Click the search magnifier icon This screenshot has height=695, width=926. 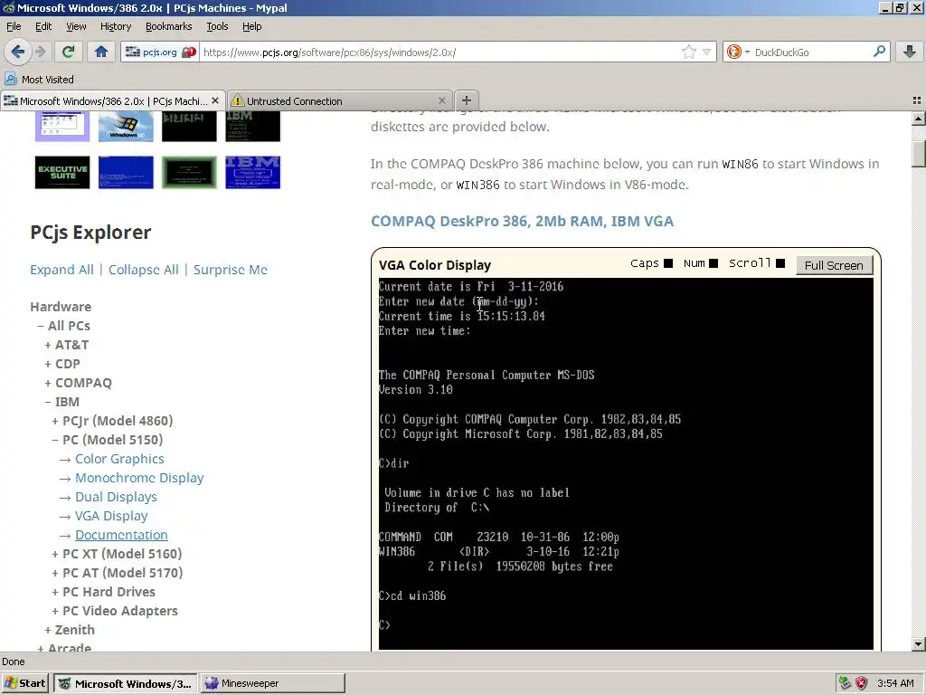pyautogui.click(x=879, y=52)
